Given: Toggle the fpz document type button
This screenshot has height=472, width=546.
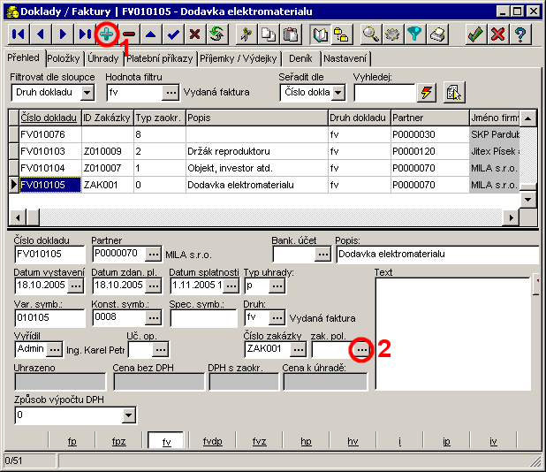Looking at the screenshot, I should click(119, 442).
